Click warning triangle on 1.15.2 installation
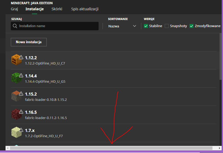This screenshot has height=153, width=223. click(21, 93)
